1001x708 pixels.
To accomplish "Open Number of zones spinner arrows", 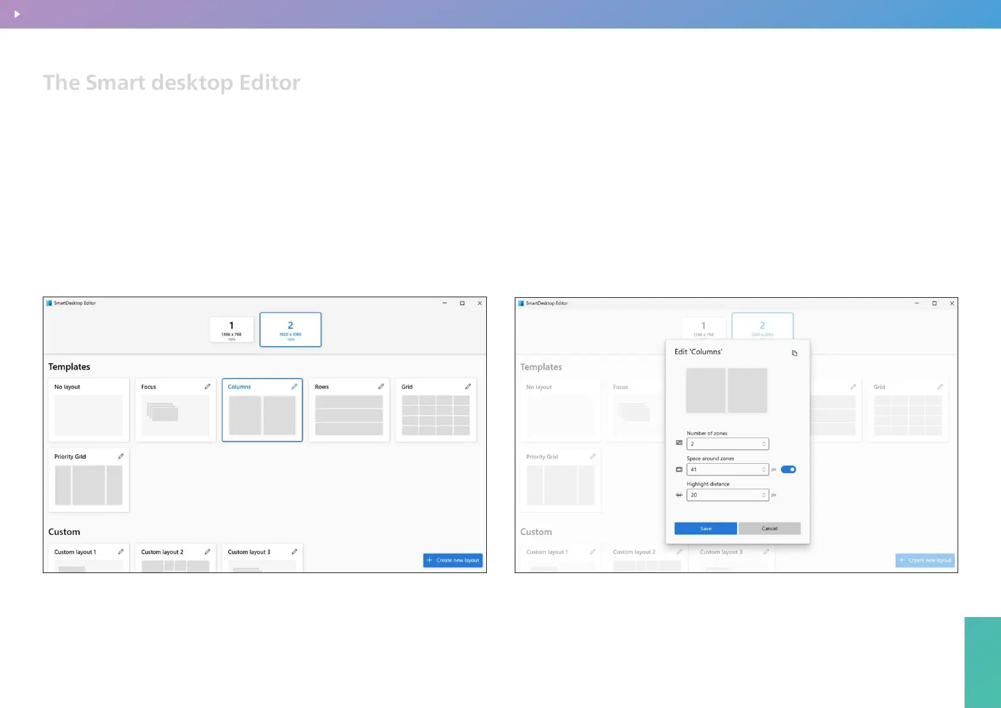I will (x=764, y=444).
